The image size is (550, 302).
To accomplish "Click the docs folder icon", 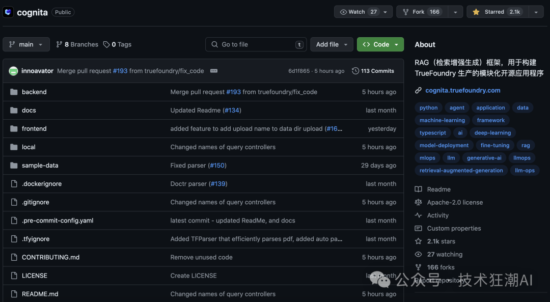I will point(14,110).
